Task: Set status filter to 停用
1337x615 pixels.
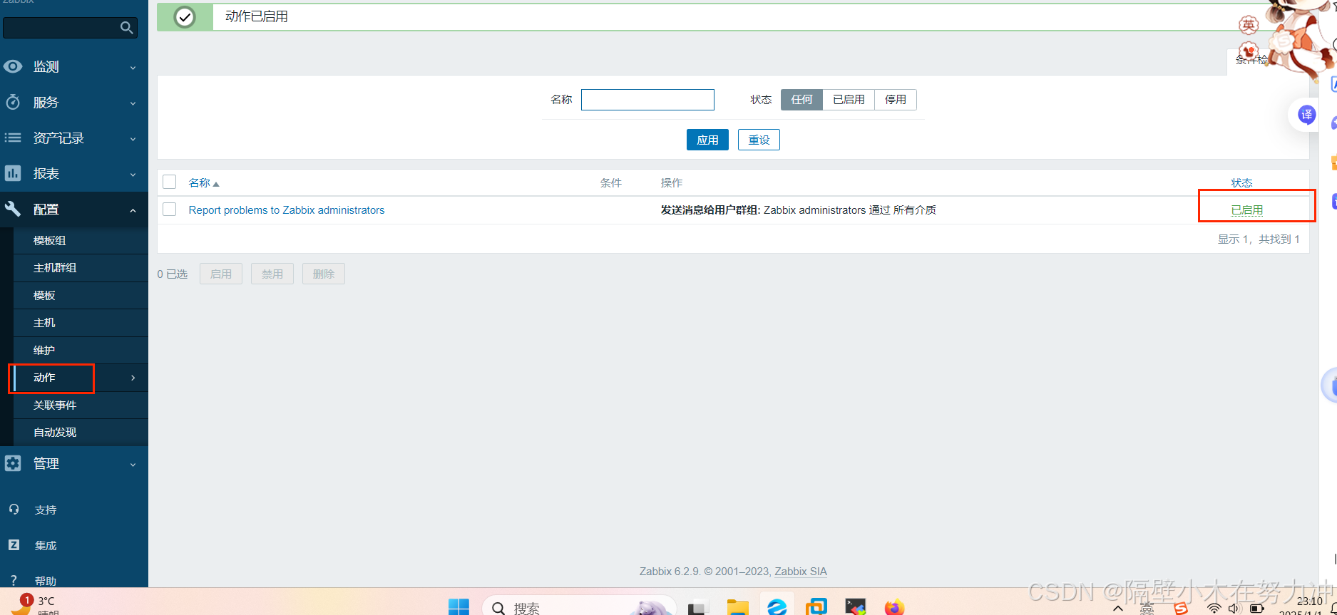Action: 896,100
